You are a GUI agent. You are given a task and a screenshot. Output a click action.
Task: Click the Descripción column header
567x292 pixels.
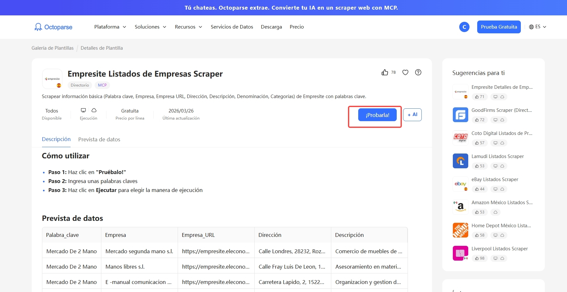click(x=369, y=235)
